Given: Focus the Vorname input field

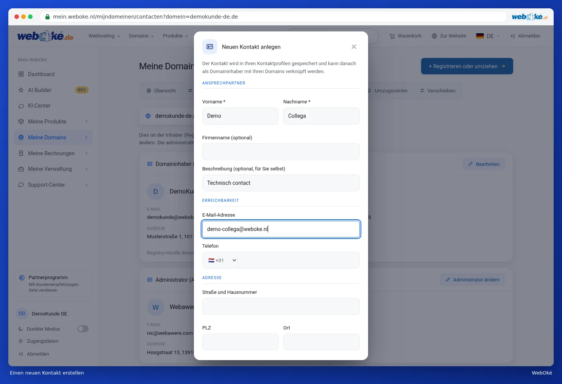Looking at the screenshot, I should pos(240,116).
